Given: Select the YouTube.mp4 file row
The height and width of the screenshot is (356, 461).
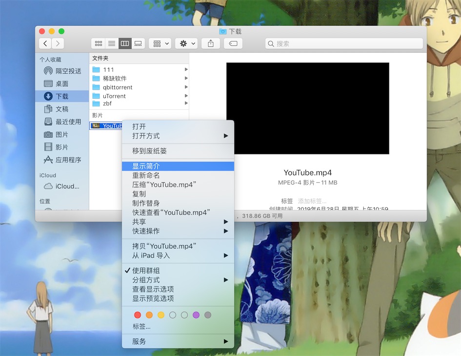Looking at the screenshot, I should click(106, 126).
